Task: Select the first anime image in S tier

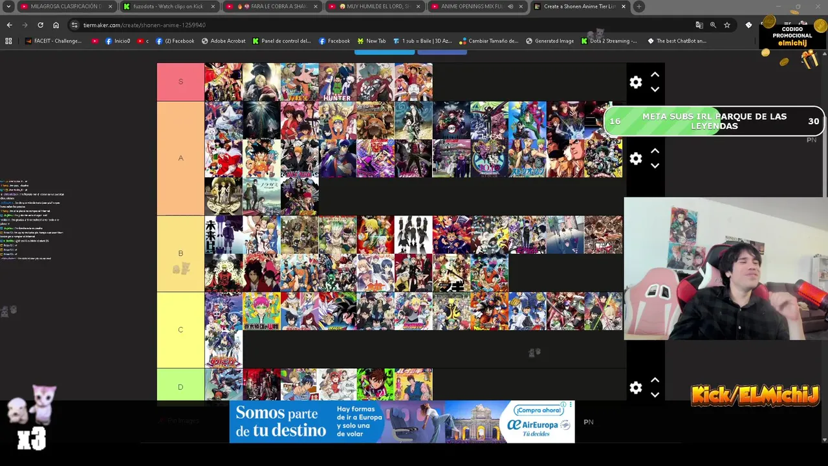Action: 223,82
